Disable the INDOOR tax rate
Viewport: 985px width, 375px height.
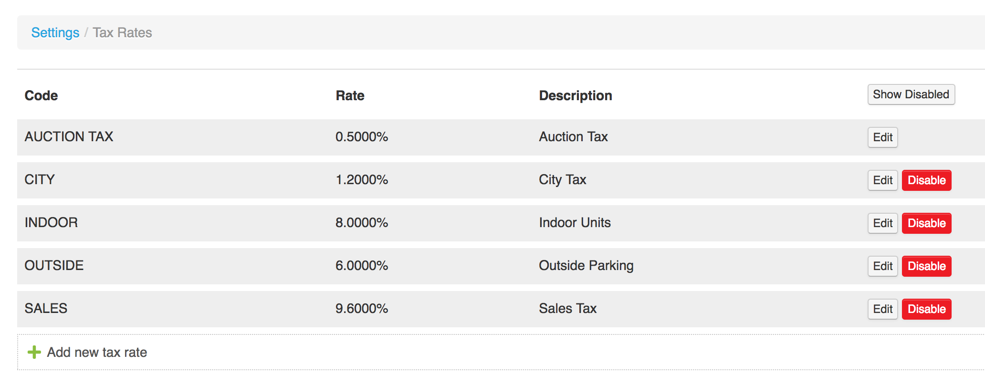click(x=926, y=223)
